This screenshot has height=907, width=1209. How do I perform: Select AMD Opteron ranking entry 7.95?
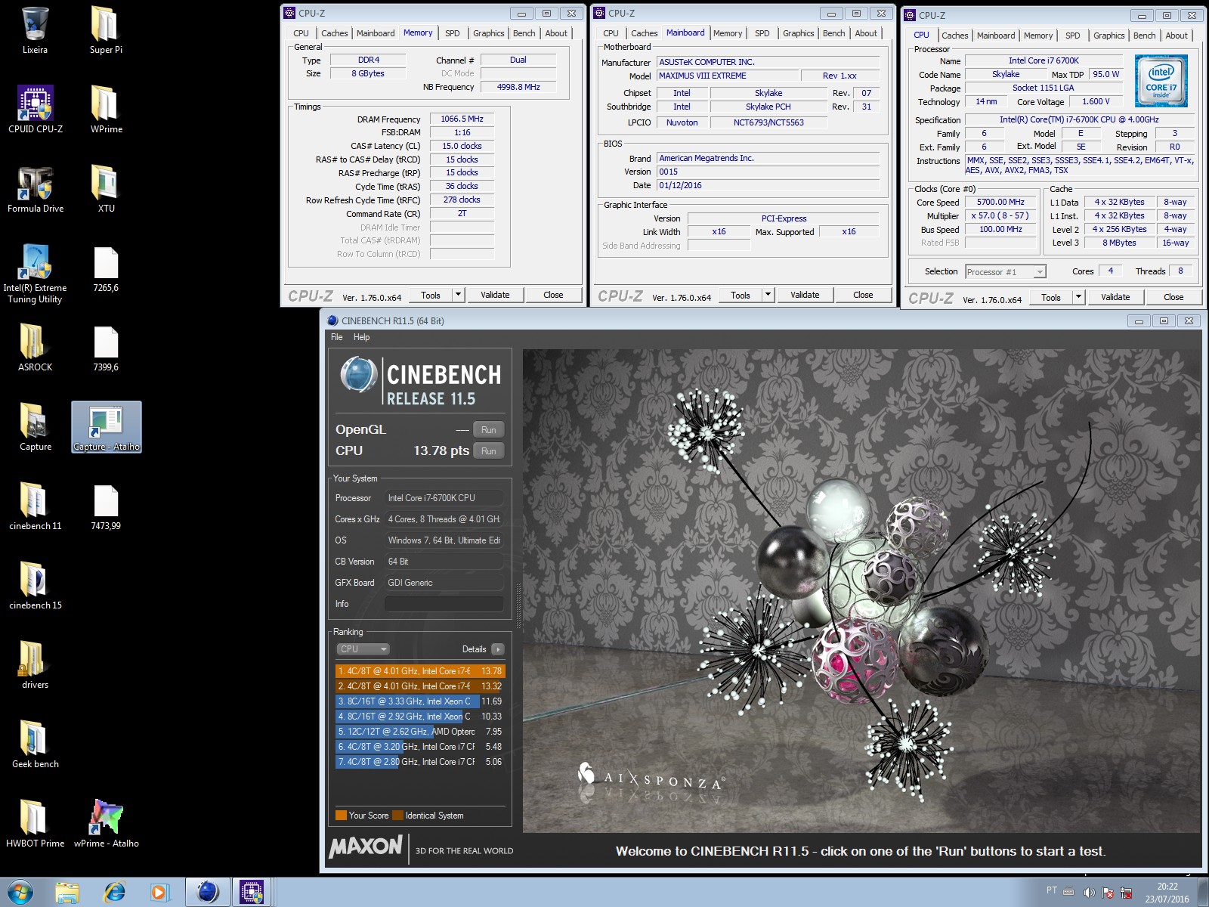coord(419,732)
